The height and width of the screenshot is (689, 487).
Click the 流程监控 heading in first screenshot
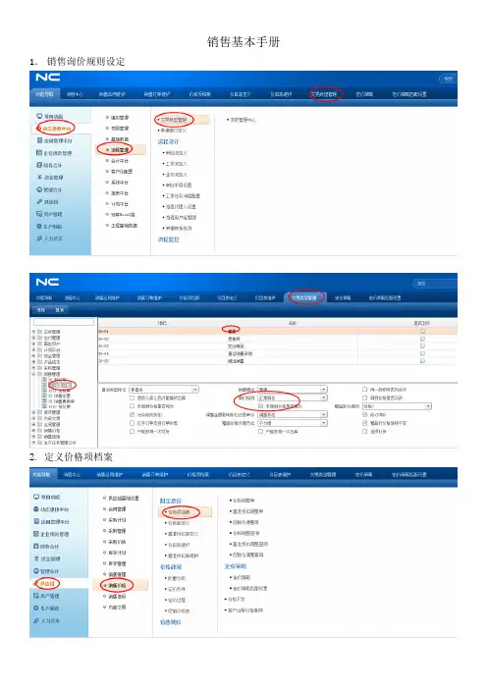(x=168, y=239)
